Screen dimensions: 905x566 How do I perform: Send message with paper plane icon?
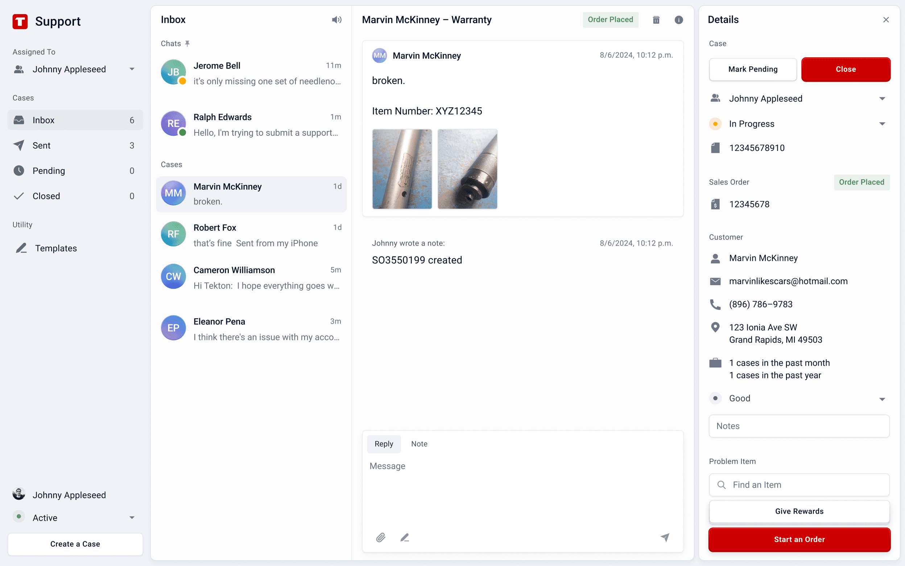click(x=665, y=538)
